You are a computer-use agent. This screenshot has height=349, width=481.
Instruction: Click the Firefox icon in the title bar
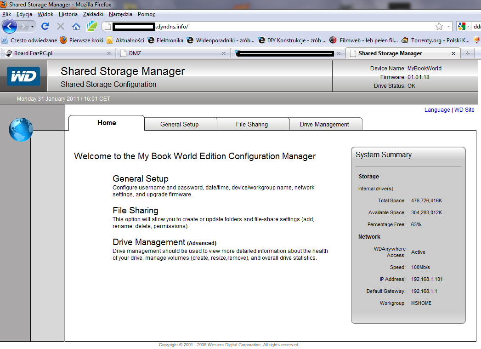tap(3, 4)
